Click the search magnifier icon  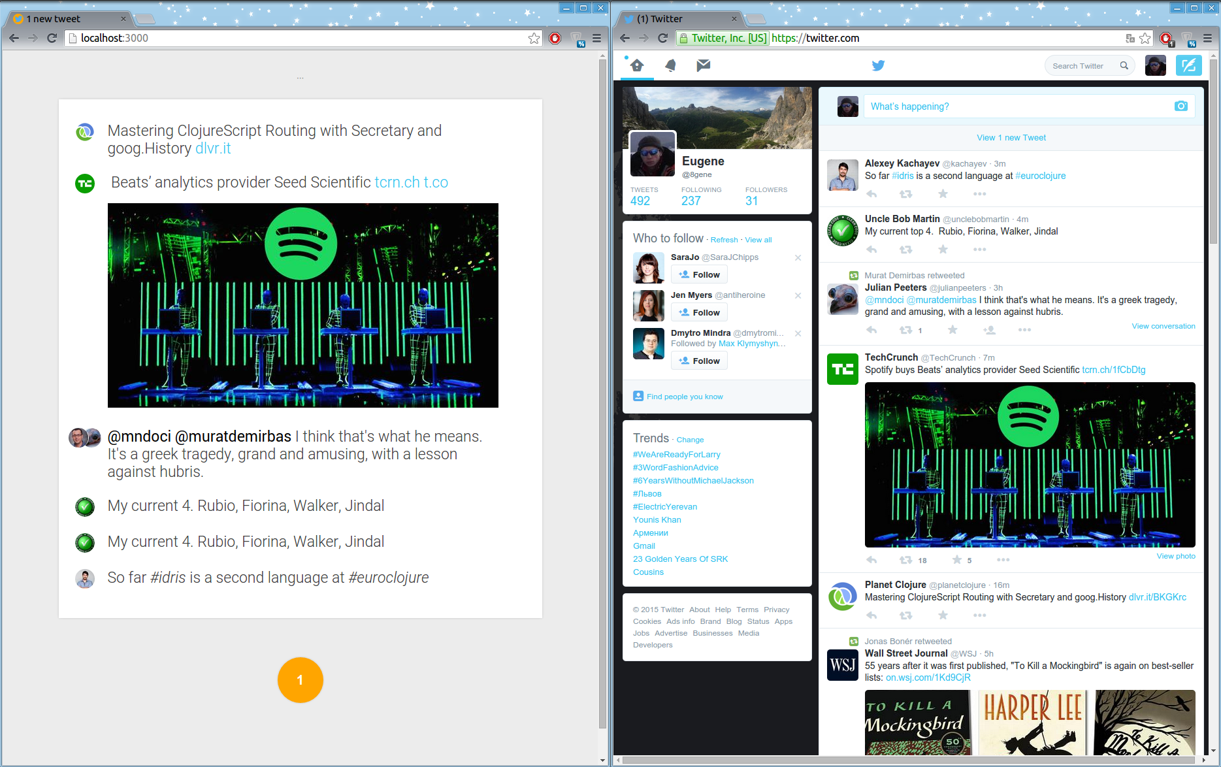1124,65
